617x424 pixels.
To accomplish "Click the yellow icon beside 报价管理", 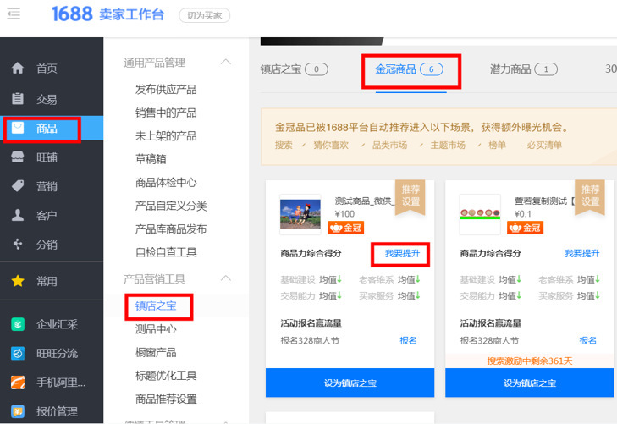I will point(18,411).
